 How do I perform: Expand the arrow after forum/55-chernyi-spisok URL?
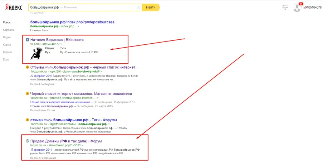coord(98,98)
